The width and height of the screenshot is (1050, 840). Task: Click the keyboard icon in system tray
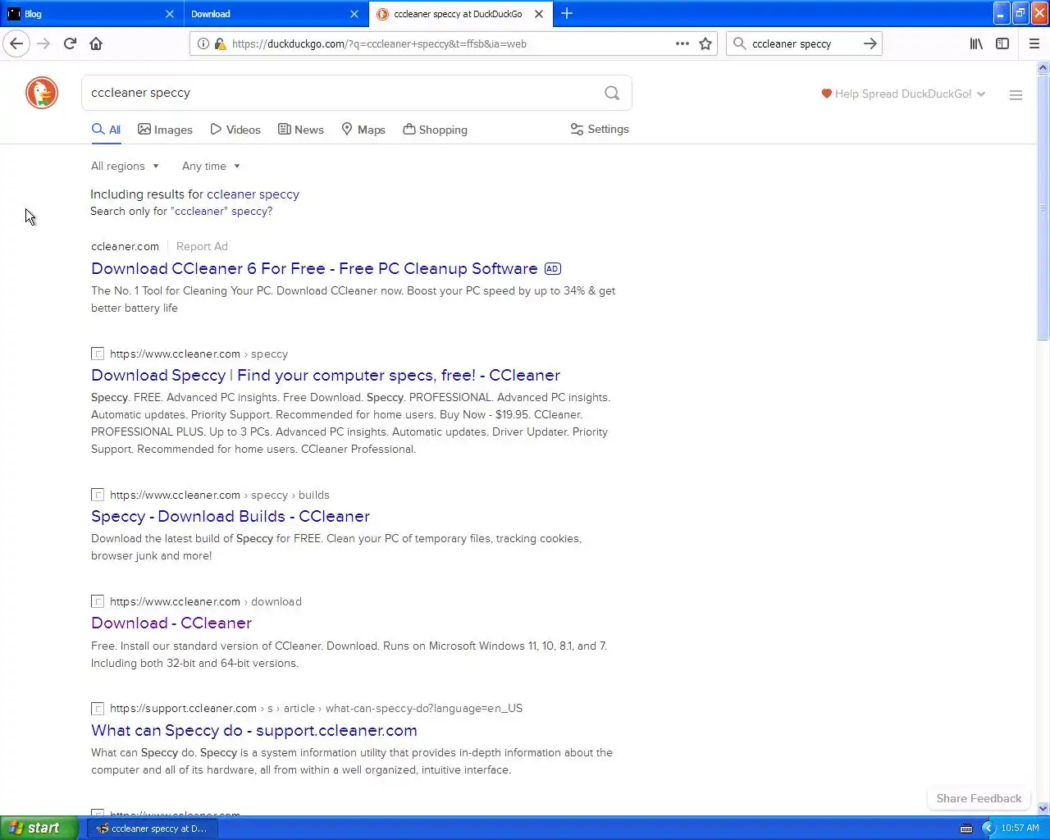967,828
